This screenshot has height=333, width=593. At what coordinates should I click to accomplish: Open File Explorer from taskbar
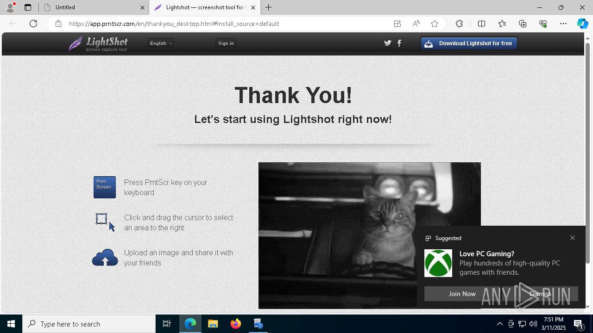pos(213,324)
